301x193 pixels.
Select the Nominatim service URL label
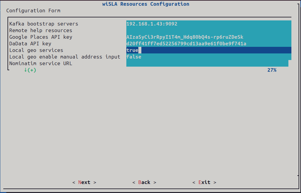click(41, 63)
